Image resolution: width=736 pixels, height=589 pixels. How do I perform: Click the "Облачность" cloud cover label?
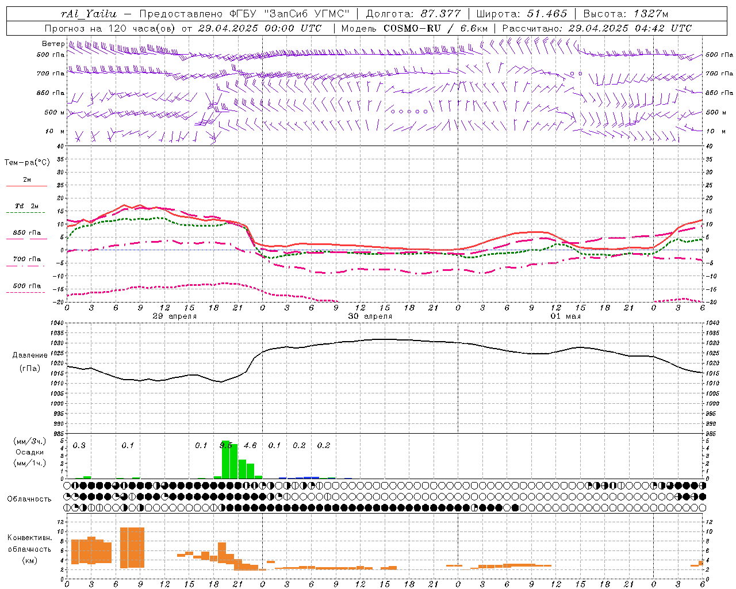point(29,499)
